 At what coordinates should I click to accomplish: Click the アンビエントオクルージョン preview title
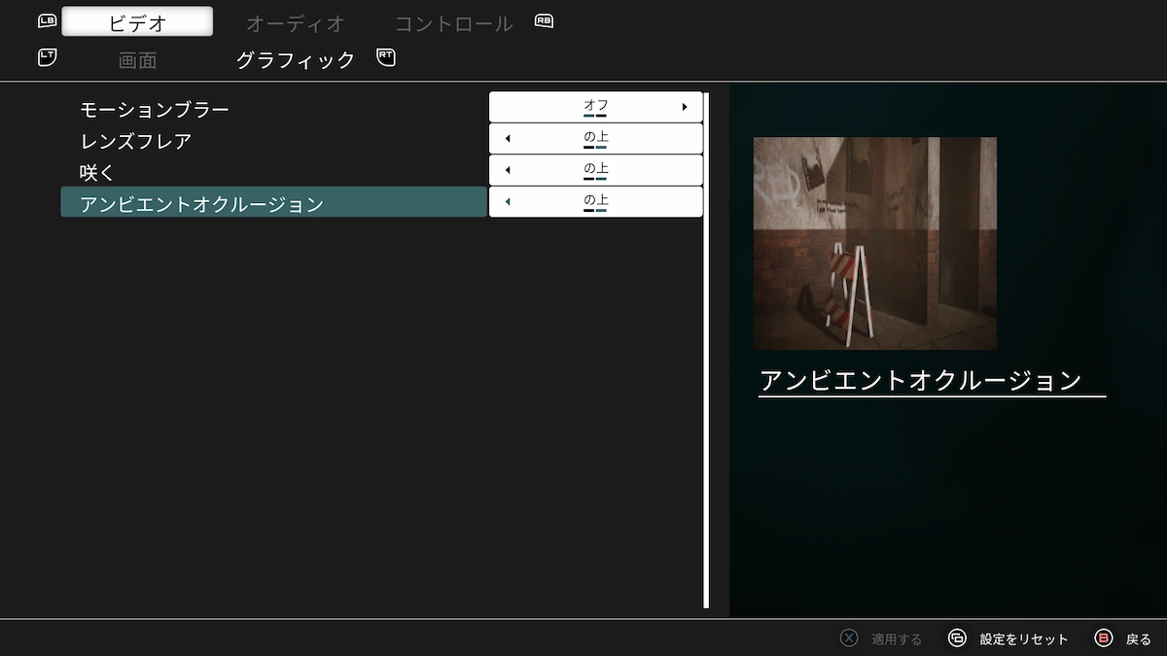(921, 380)
